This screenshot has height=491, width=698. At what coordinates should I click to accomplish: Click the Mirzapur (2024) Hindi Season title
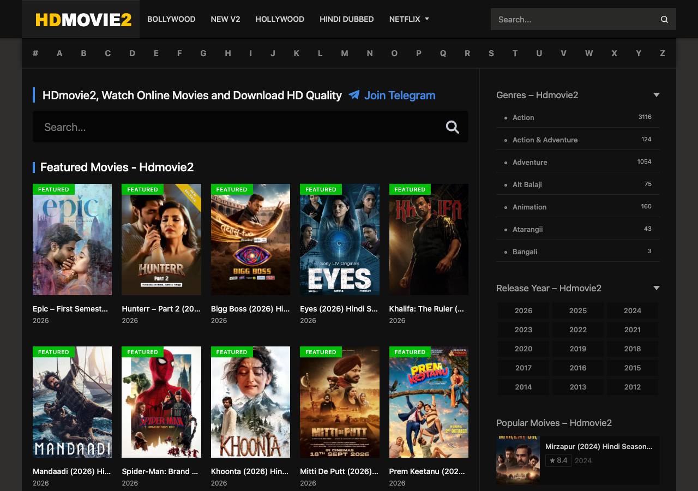click(599, 446)
